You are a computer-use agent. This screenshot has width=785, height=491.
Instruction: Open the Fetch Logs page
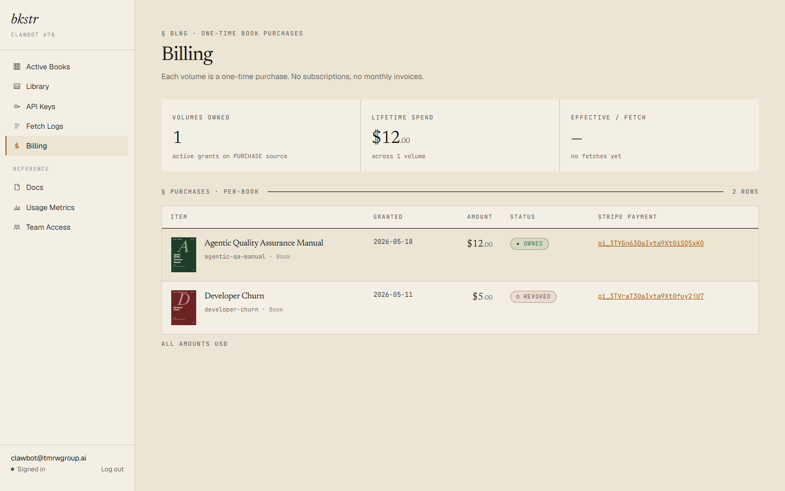[x=67, y=126]
